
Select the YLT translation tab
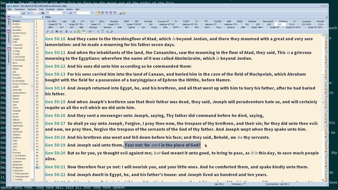click(294, 21)
